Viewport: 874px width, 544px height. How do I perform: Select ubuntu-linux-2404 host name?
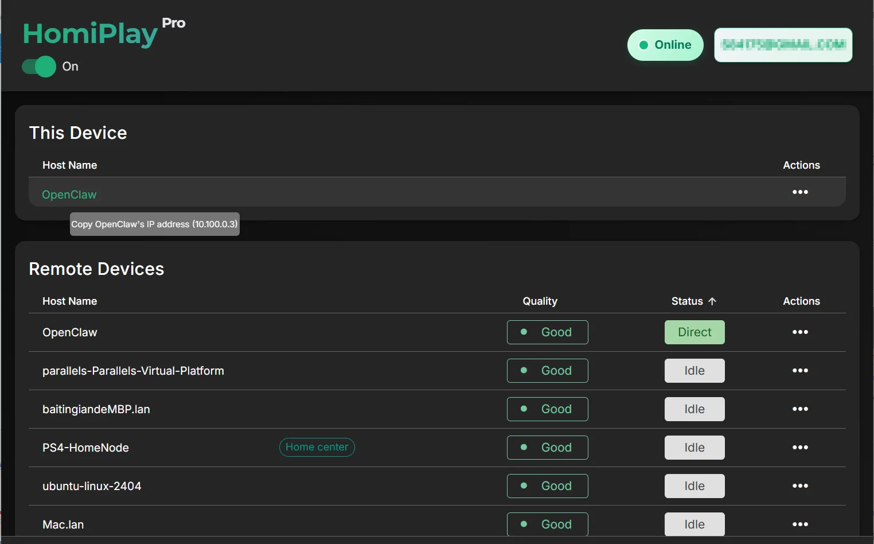tap(92, 486)
